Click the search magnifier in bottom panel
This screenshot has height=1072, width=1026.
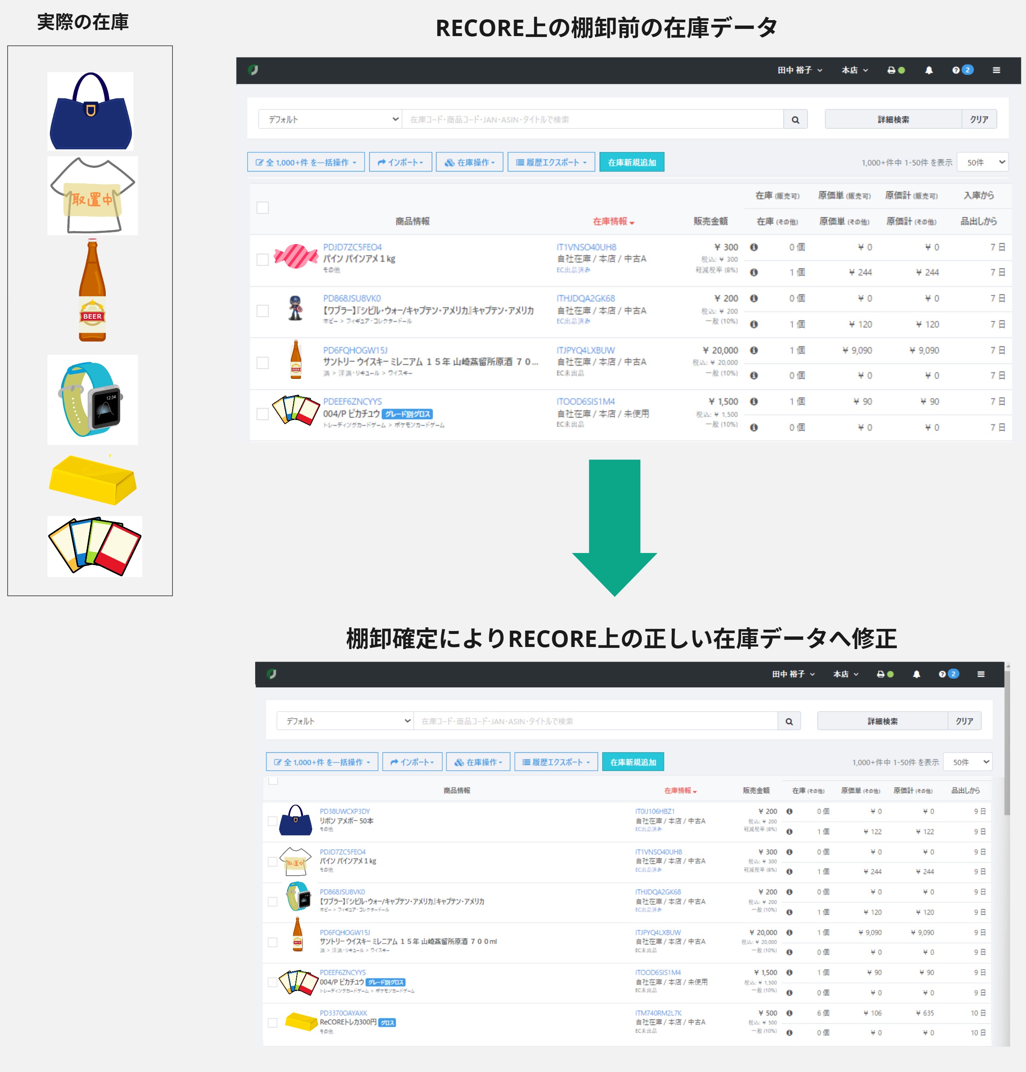pyautogui.click(x=788, y=721)
